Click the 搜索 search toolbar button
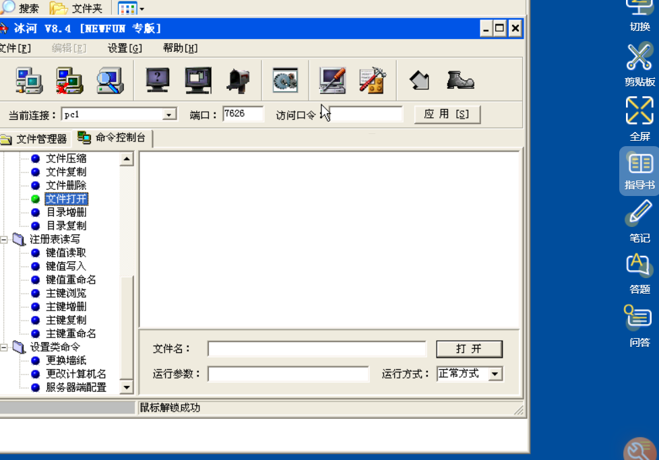The image size is (659, 460). pyautogui.click(x=20, y=7)
